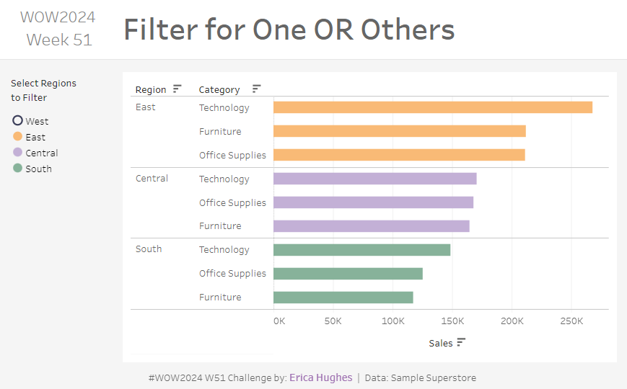Click the Central Technology bar
The width and height of the screenshot is (627, 389).
[374, 179]
